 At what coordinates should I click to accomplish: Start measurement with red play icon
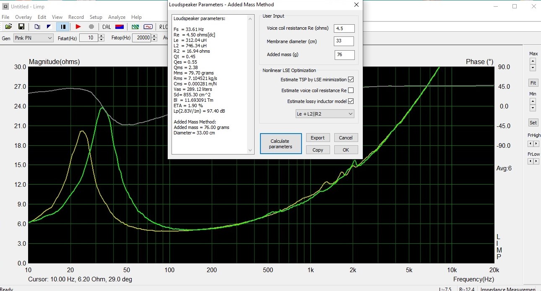point(78,26)
